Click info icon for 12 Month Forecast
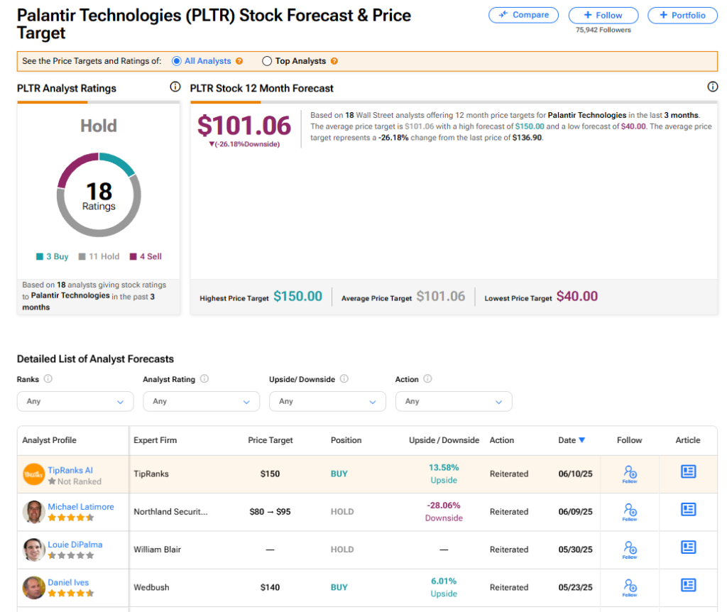This screenshot has height=612, width=727. pyautogui.click(x=713, y=87)
